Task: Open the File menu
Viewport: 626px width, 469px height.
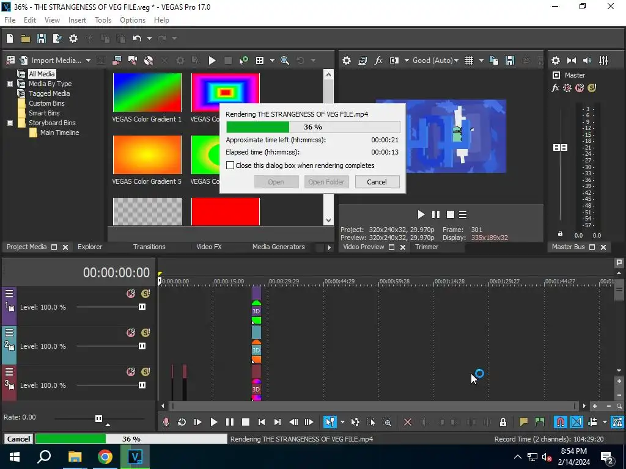Action: (10, 20)
